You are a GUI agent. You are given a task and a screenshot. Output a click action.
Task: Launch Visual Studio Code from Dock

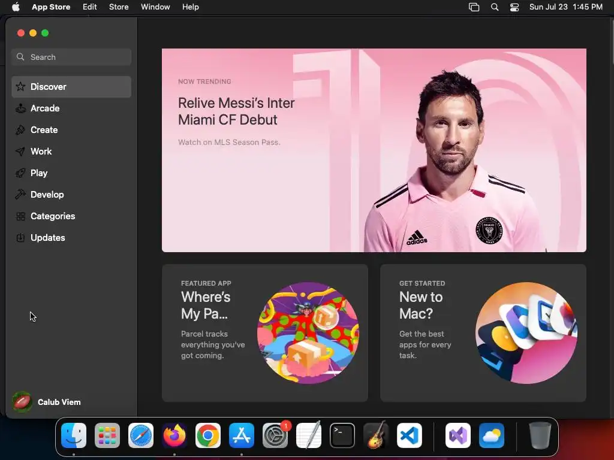(x=410, y=435)
